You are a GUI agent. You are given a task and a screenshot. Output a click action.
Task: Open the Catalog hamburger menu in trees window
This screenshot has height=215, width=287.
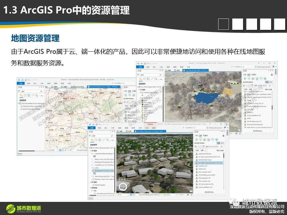click(x=223, y=136)
